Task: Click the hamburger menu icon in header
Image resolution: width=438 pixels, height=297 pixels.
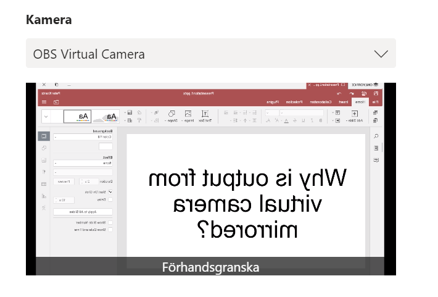Action: pos(44,102)
